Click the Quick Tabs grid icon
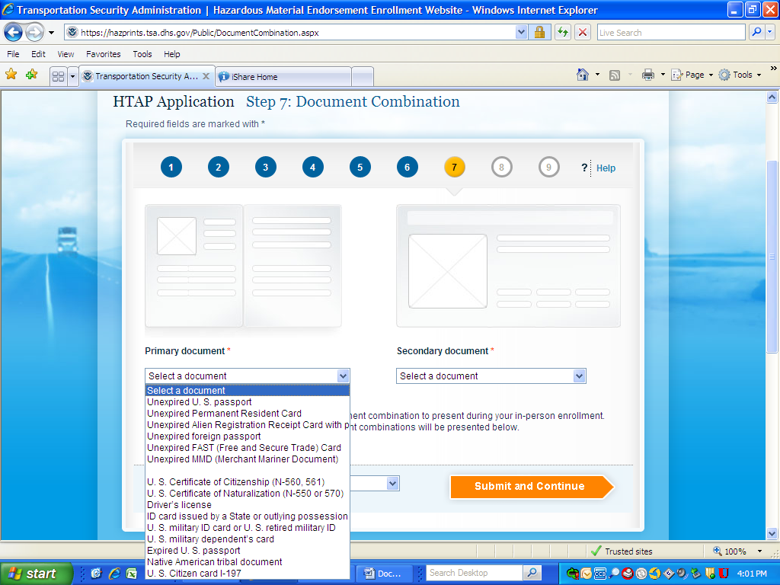The image size is (780, 585). pos(58,77)
